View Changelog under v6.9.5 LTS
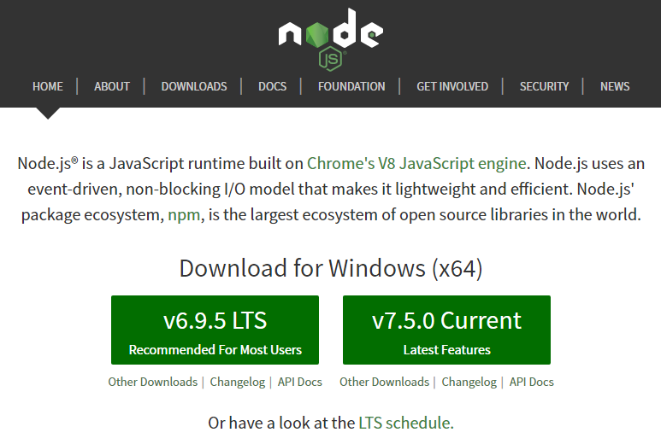 238,382
